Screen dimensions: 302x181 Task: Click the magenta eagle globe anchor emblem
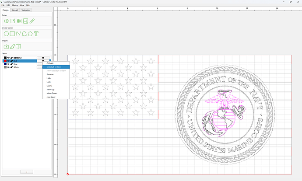point(224,113)
